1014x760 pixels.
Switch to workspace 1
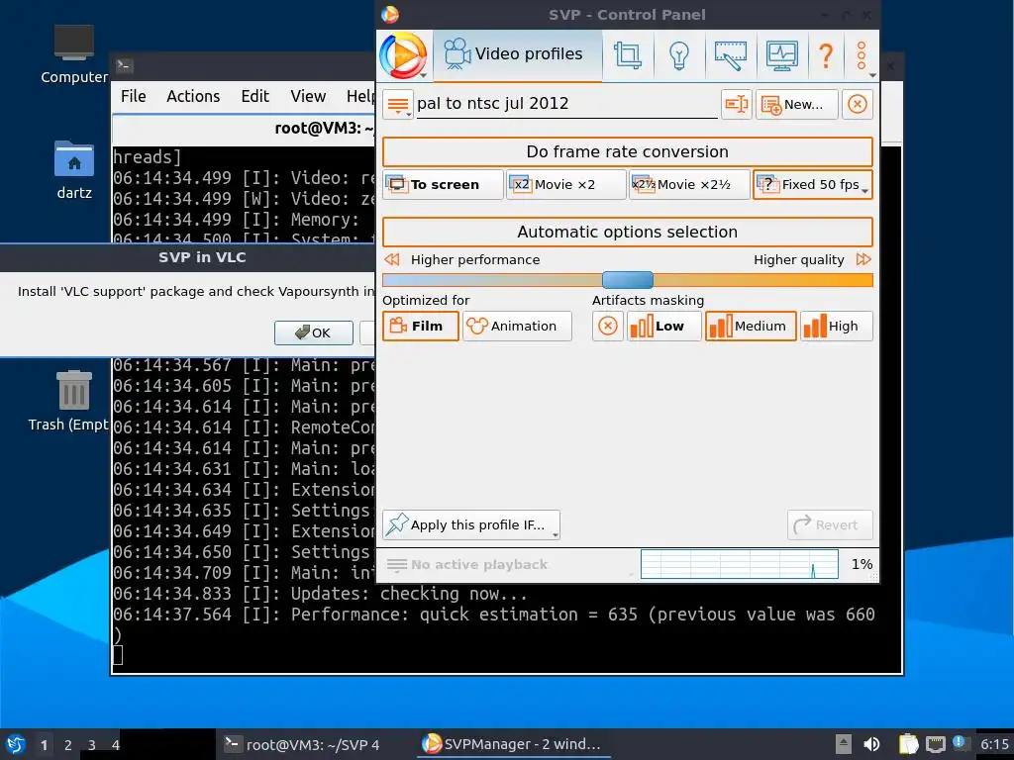tap(44, 745)
